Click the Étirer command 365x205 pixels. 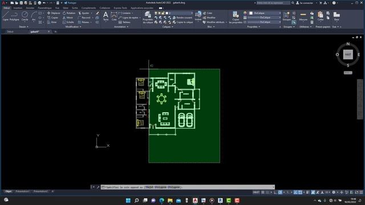coord(52,22)
